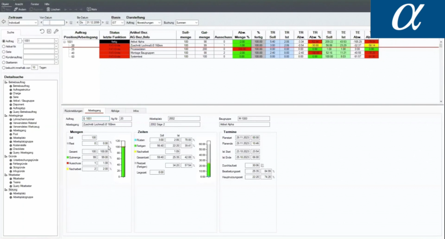Select the Kundenauftrag radio button
Viewport: 445px width, 239px height.
3,57
